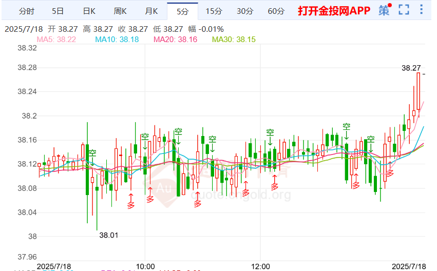Change interval to 60分

pyautogui.click(x=276, y=11)
